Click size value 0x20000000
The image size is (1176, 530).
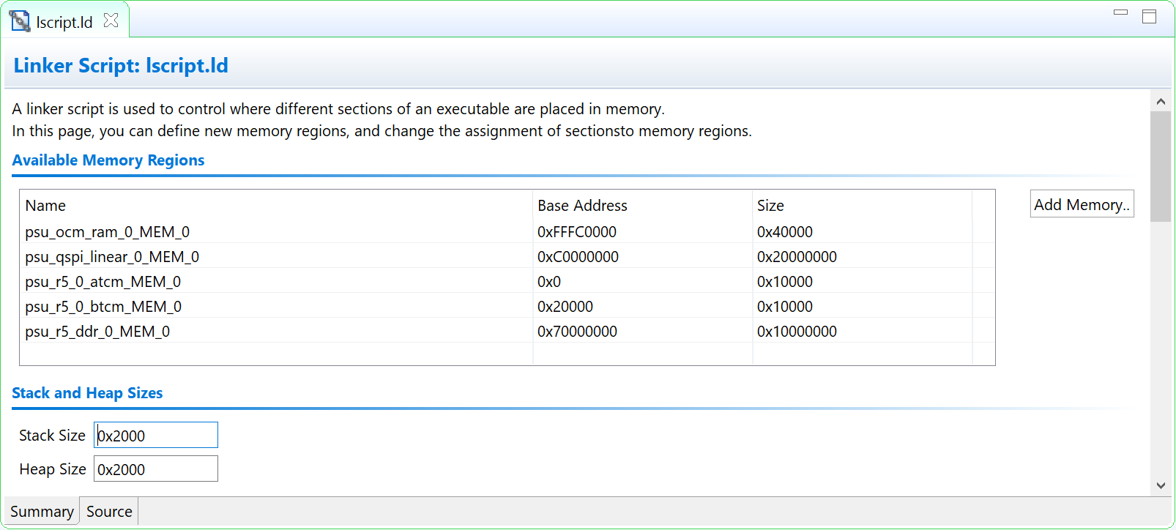(x=797, y=257)
